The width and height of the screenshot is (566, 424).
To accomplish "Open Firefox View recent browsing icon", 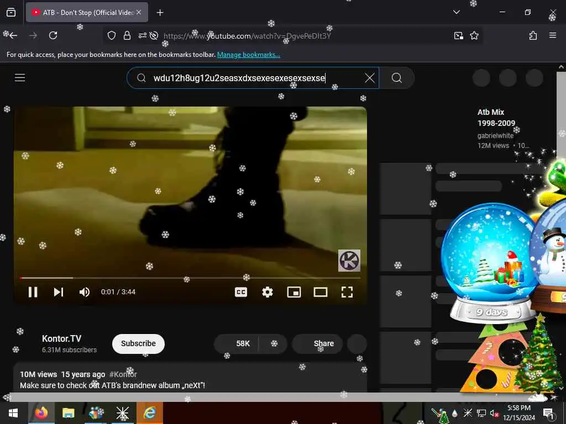I will pyautogui.click(x=11, y=12).
